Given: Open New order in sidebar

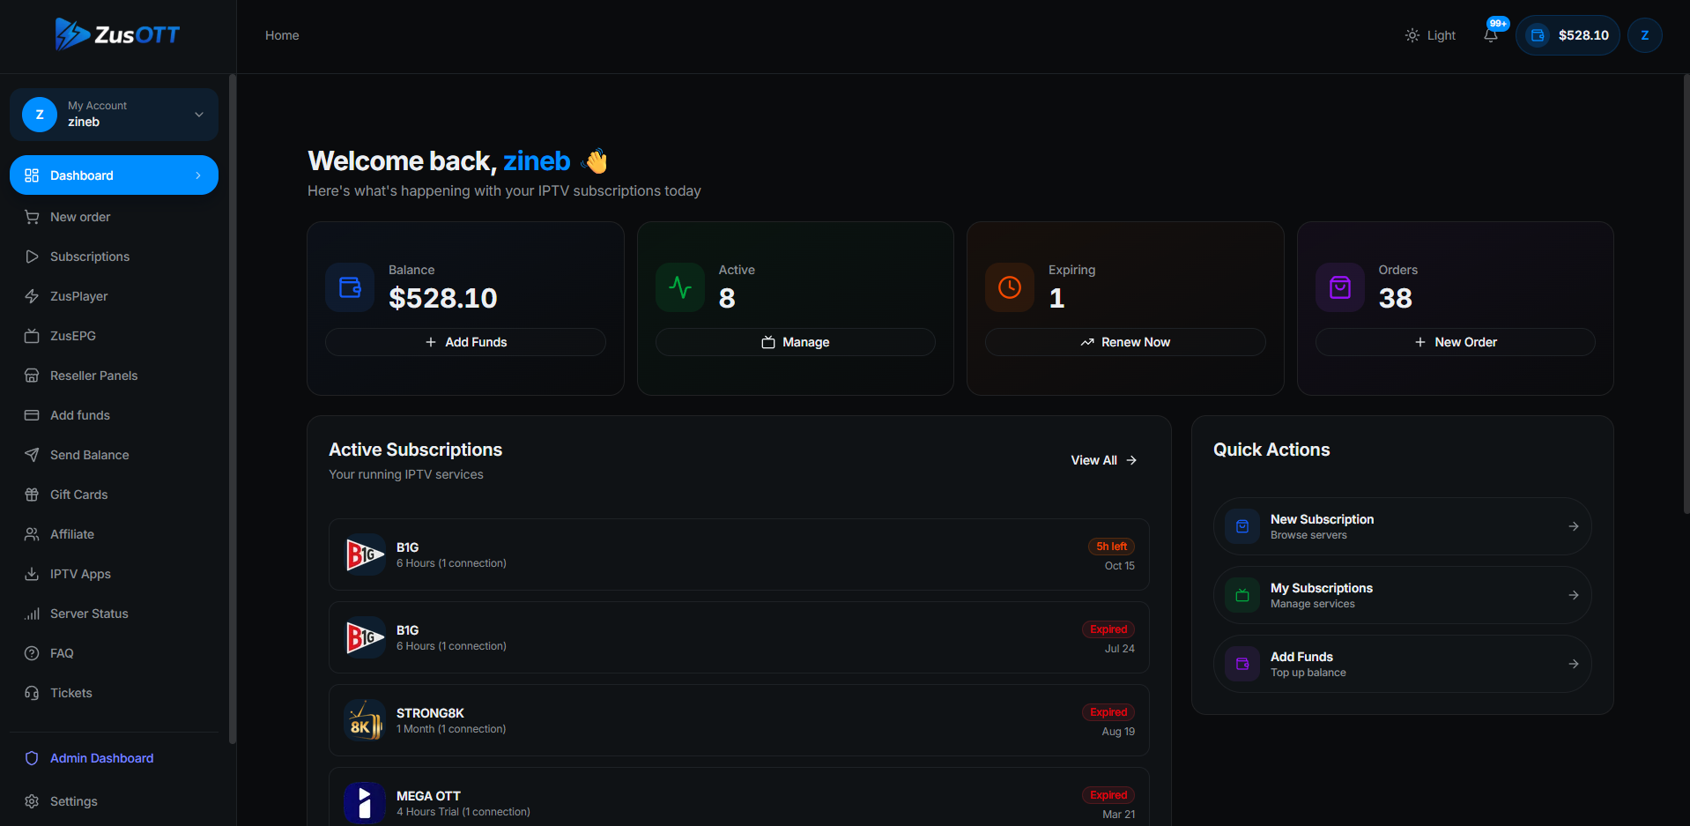Looking at the screenshot, I should (x=115, y=217).
